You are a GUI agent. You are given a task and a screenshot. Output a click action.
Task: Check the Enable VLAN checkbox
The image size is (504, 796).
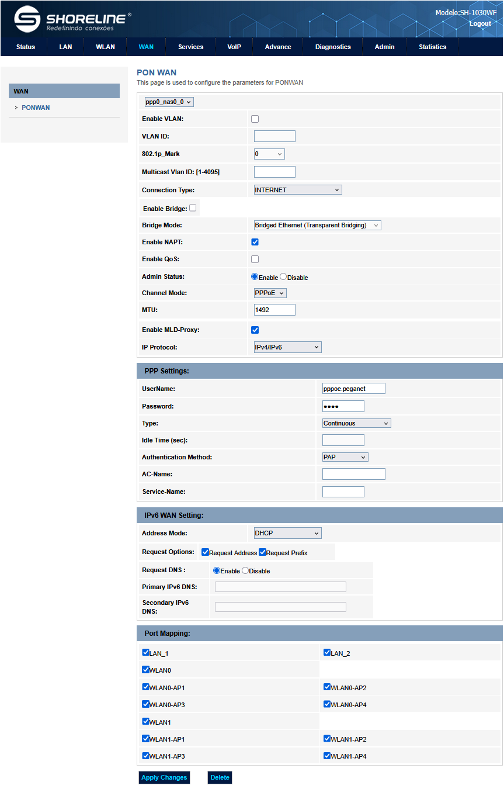(255, 119)
